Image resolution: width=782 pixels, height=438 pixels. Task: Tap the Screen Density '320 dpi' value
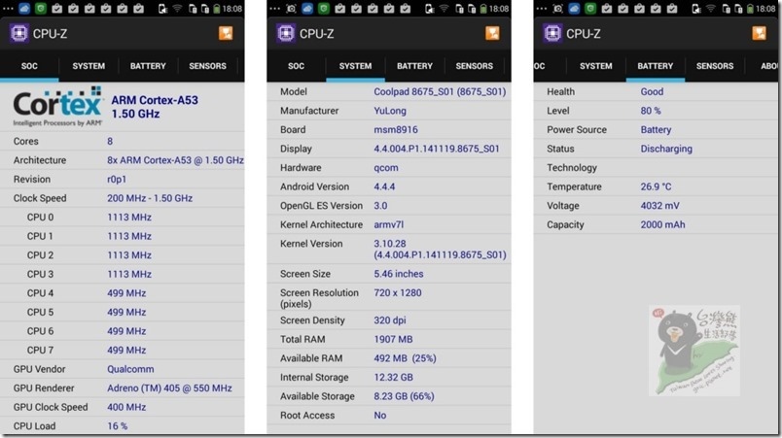389,320
